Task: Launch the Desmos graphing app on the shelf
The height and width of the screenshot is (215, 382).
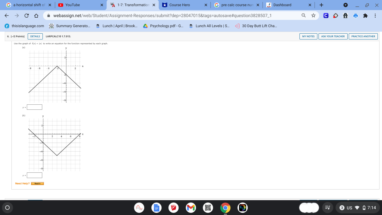Action: (x=139, y=208)
